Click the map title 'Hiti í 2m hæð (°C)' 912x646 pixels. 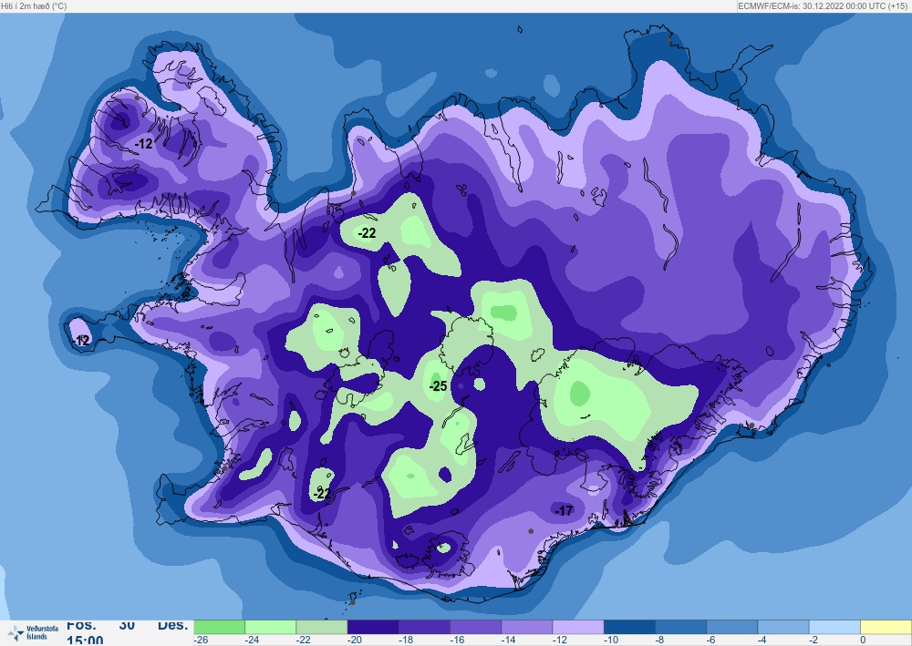point(34,5)
